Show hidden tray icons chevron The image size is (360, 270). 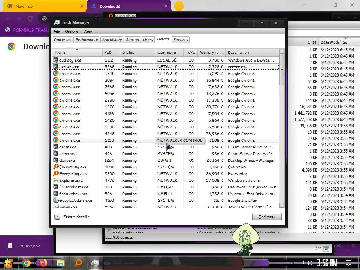point(292,263)
